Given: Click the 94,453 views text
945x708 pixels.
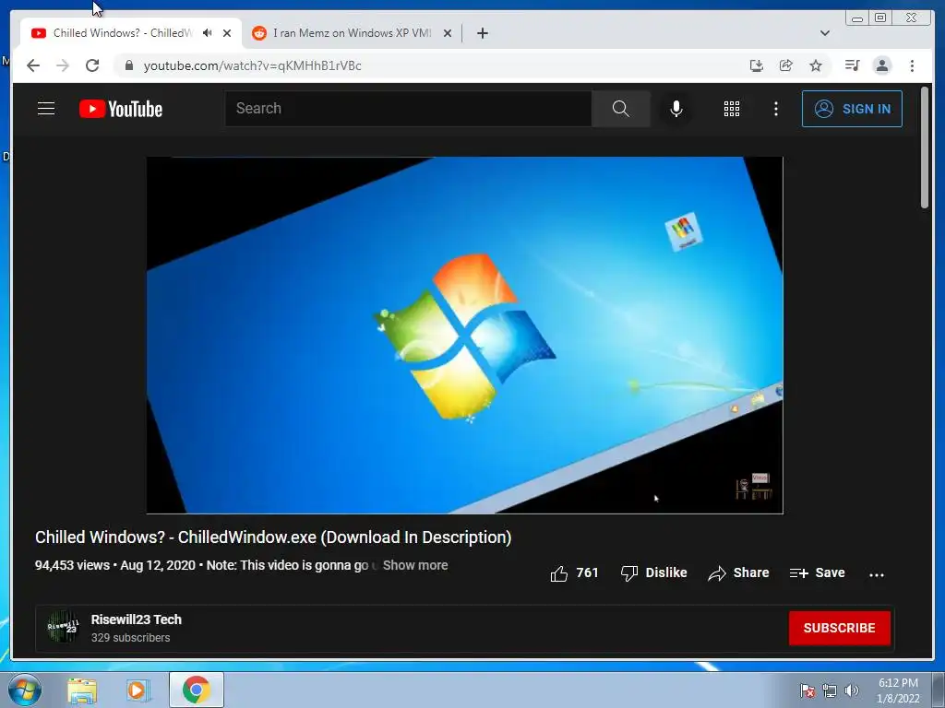Looking at the screenshot, I should (72, 565).
